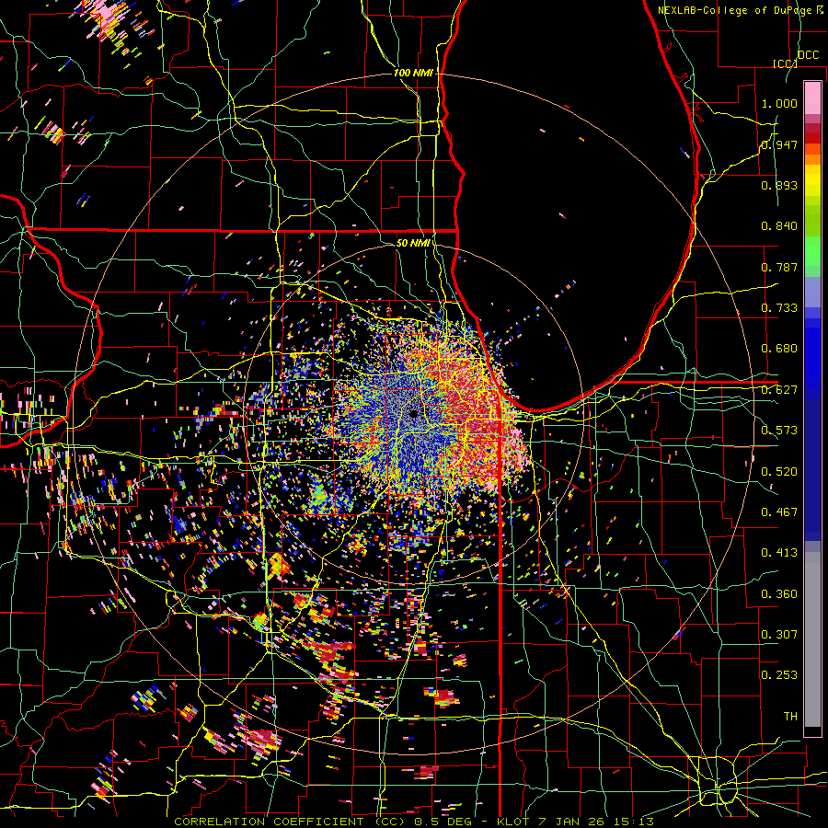Click the 0.413 scale label
This screenshot has width=828, height=828.
pos(779,553)
